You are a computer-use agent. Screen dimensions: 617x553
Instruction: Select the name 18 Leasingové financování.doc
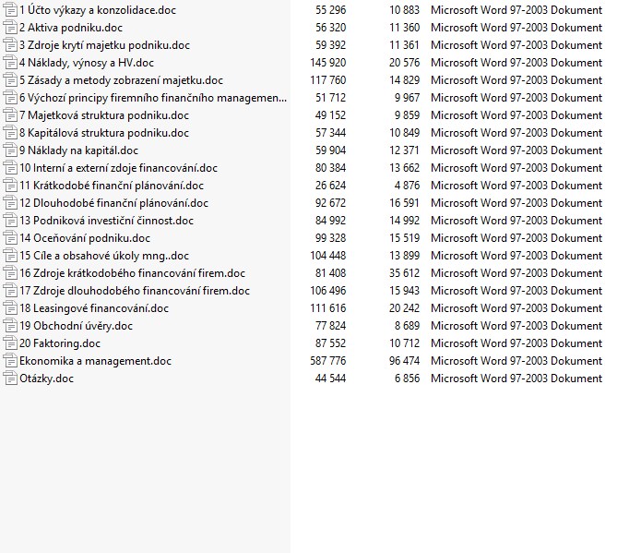[x=94, y=308]
